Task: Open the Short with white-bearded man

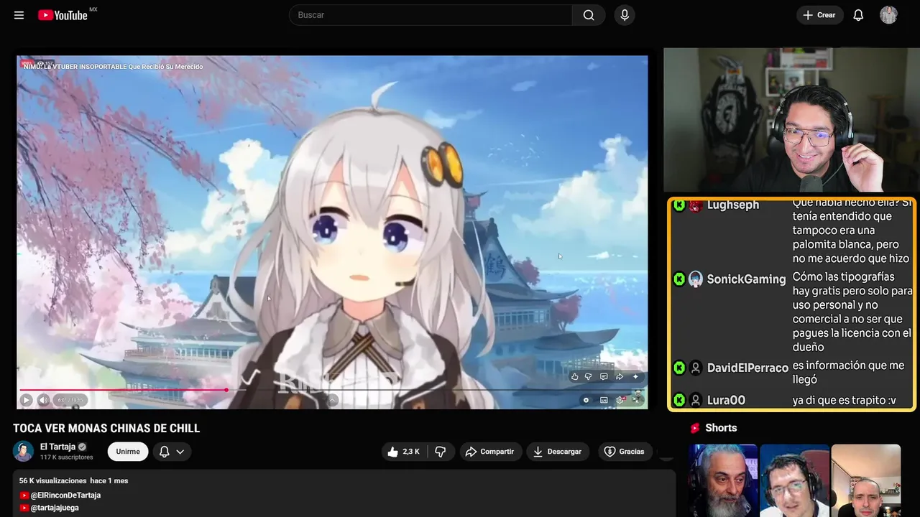Action: click(723, 480)
